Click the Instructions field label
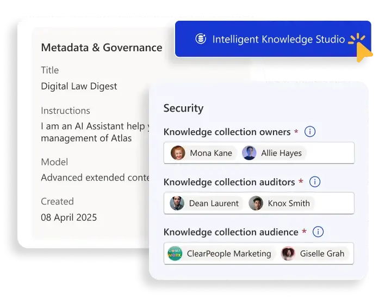 click(x=66, y=111)
